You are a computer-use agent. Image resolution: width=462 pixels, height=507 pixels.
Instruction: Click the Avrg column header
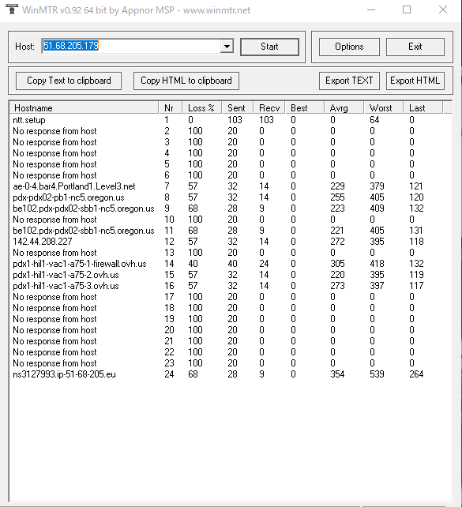[344, 108]
